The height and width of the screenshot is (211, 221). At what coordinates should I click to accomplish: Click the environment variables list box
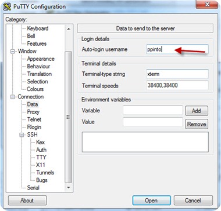145,142
